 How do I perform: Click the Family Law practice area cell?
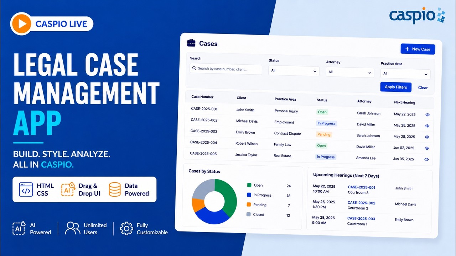283,145
